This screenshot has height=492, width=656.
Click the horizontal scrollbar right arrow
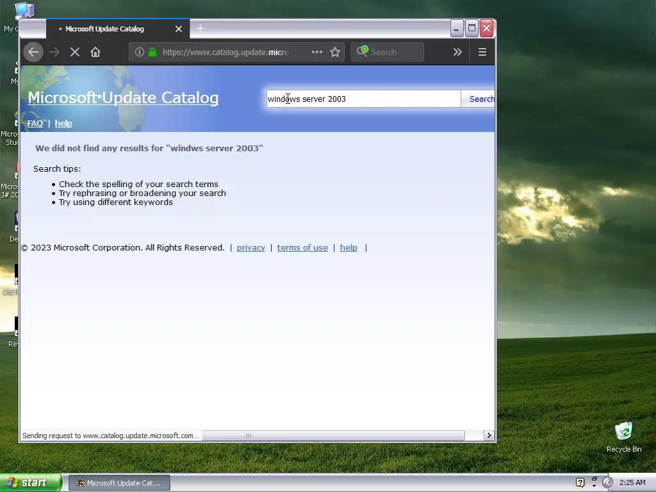[489, 436]
